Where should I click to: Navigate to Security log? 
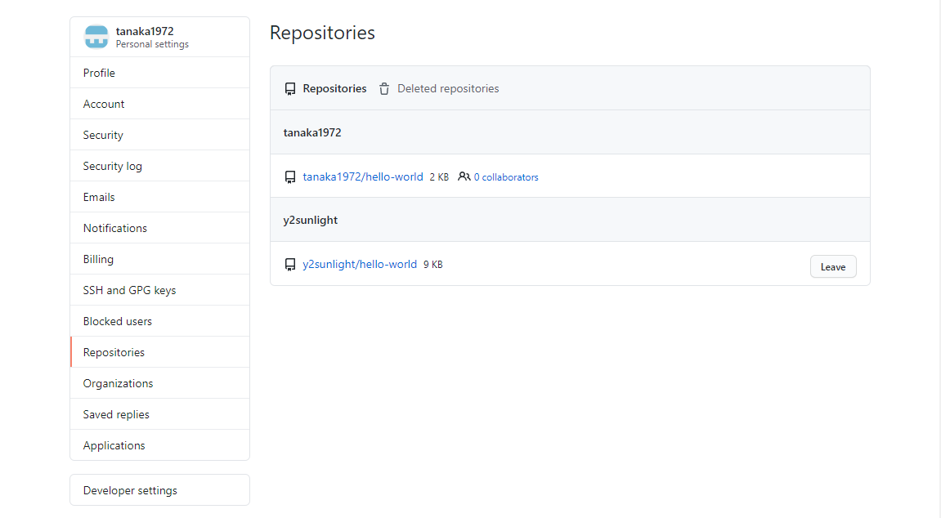[112, 166]
